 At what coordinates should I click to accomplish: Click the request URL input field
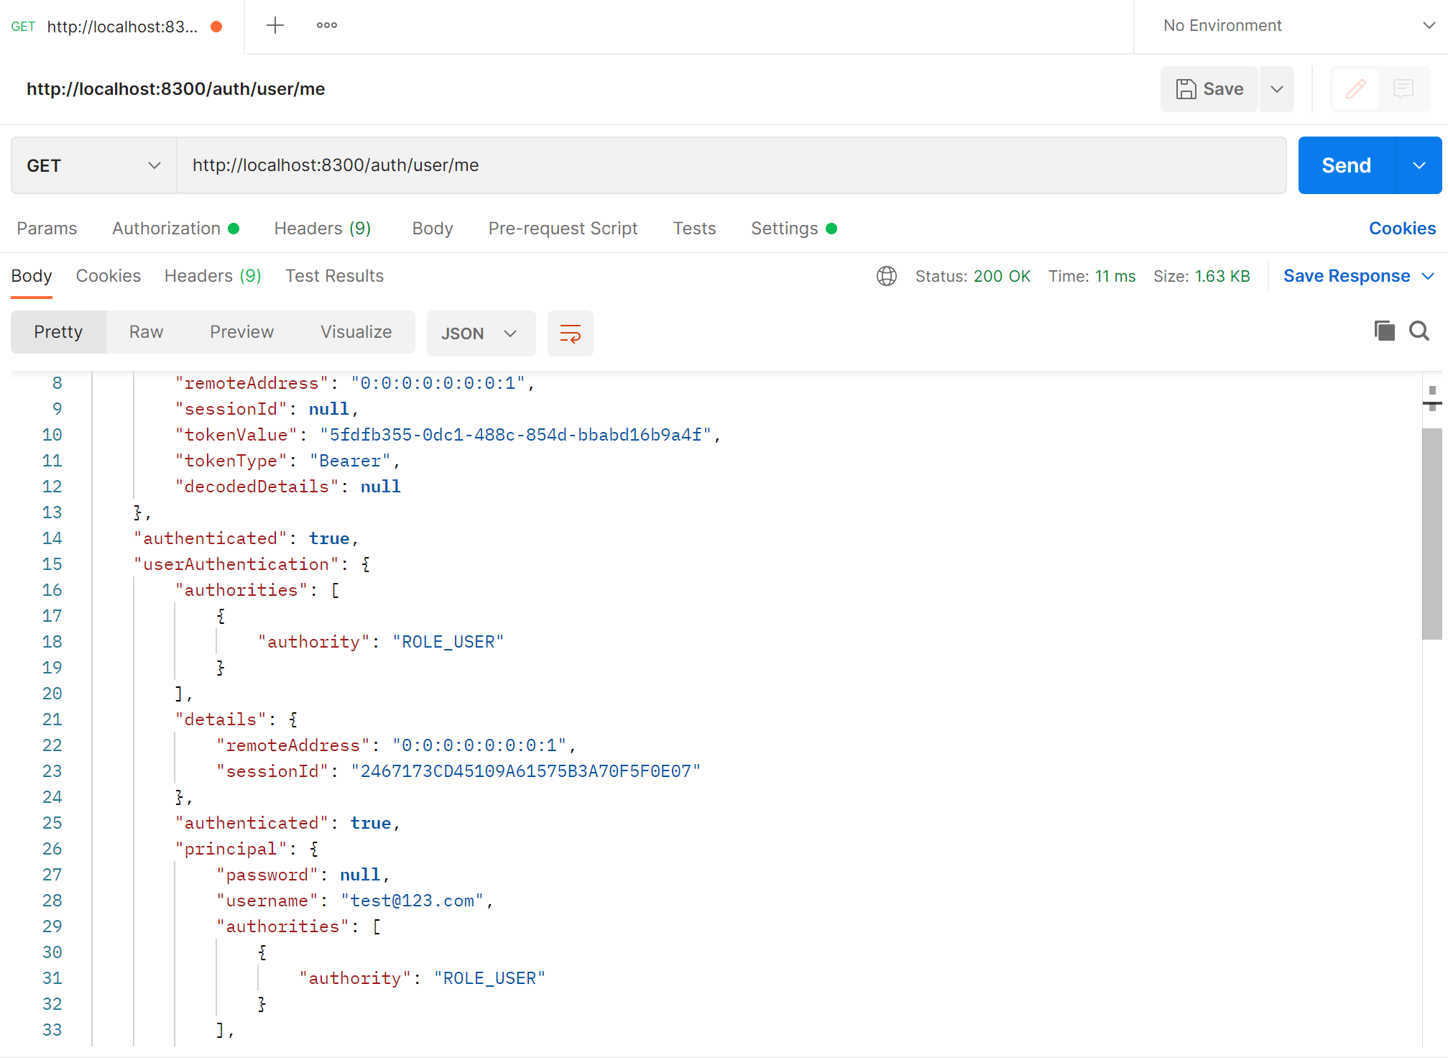[x=729, y=166]
